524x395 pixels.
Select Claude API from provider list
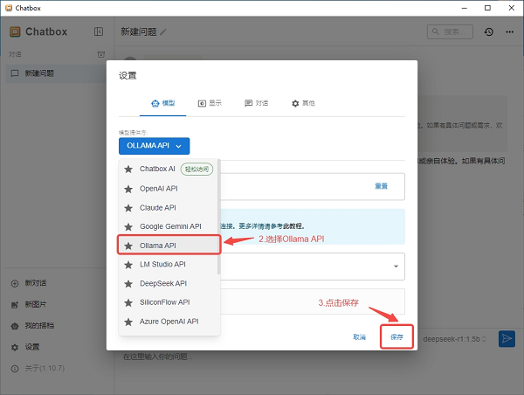tap(169, 208)
